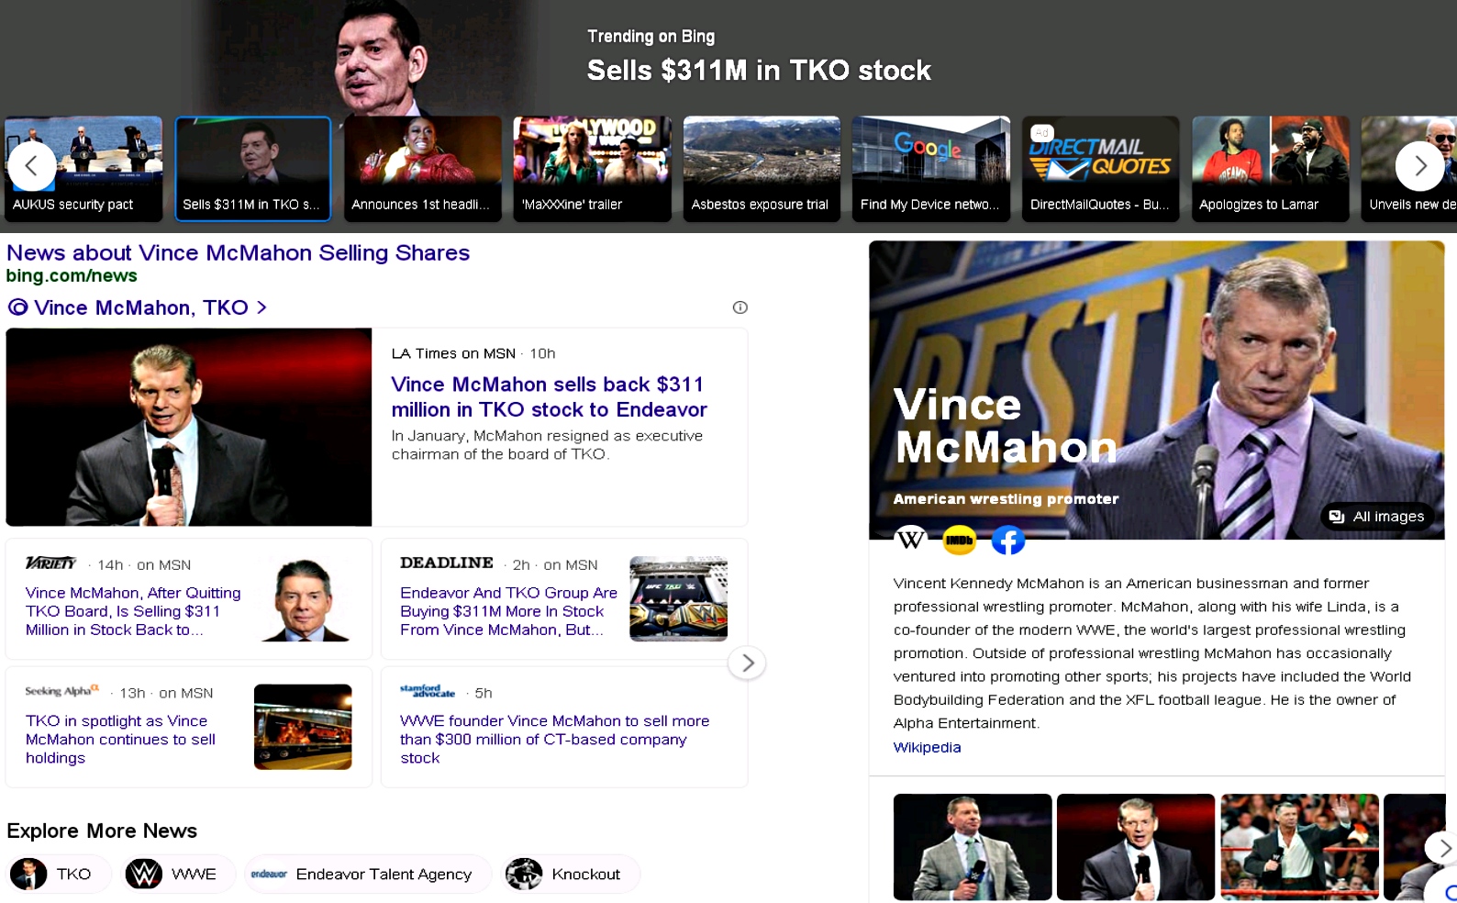The height and width of the screenshot is (903, 1457).
Task: Click the info icon beside news heading
Action: pos(740,307)
